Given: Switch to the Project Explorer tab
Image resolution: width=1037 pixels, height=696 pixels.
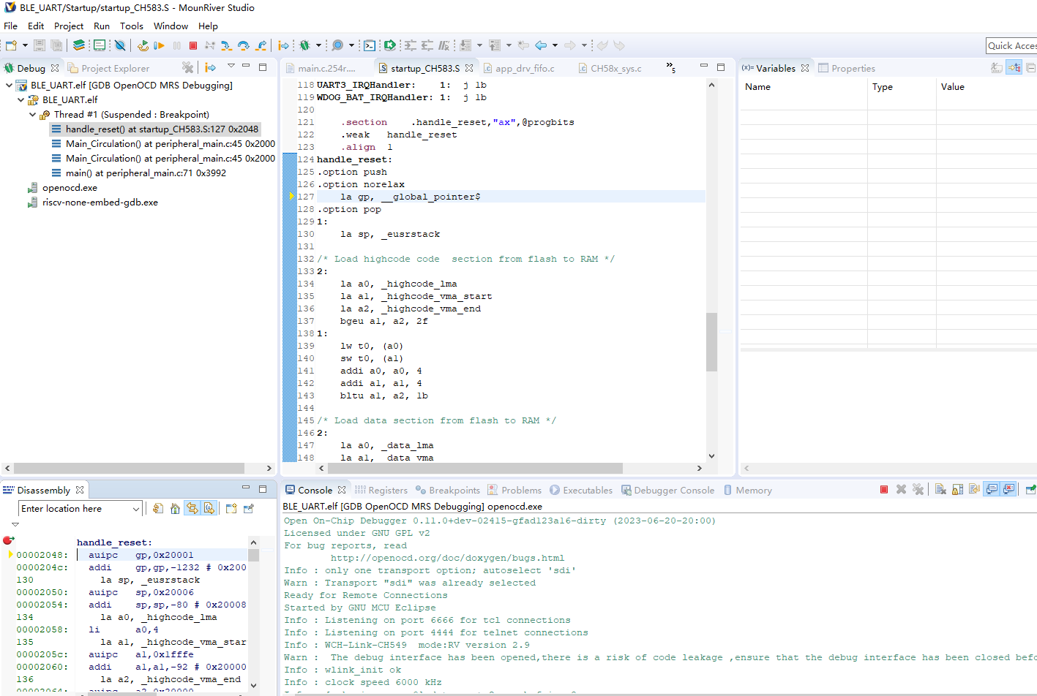Looking at the screenshot, I should (x=108, y=68).
